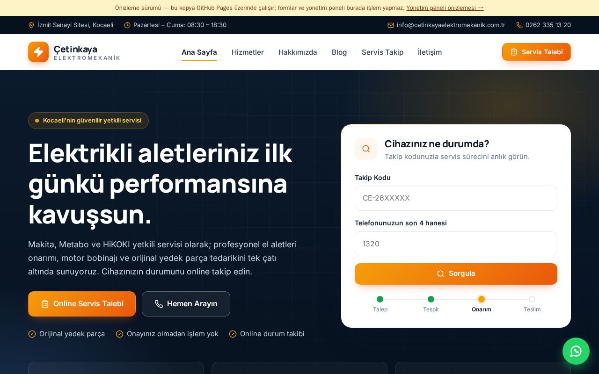Click the Pazartesi – Cuma: 08:30 – 18:30 hours text
The height and width of the screenshot is (374, 599).
(180, 25)
